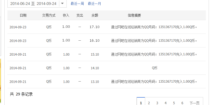Select current page 1 in pagination
The width and height of the screenshot is (216, 105).
coord(141,101)
